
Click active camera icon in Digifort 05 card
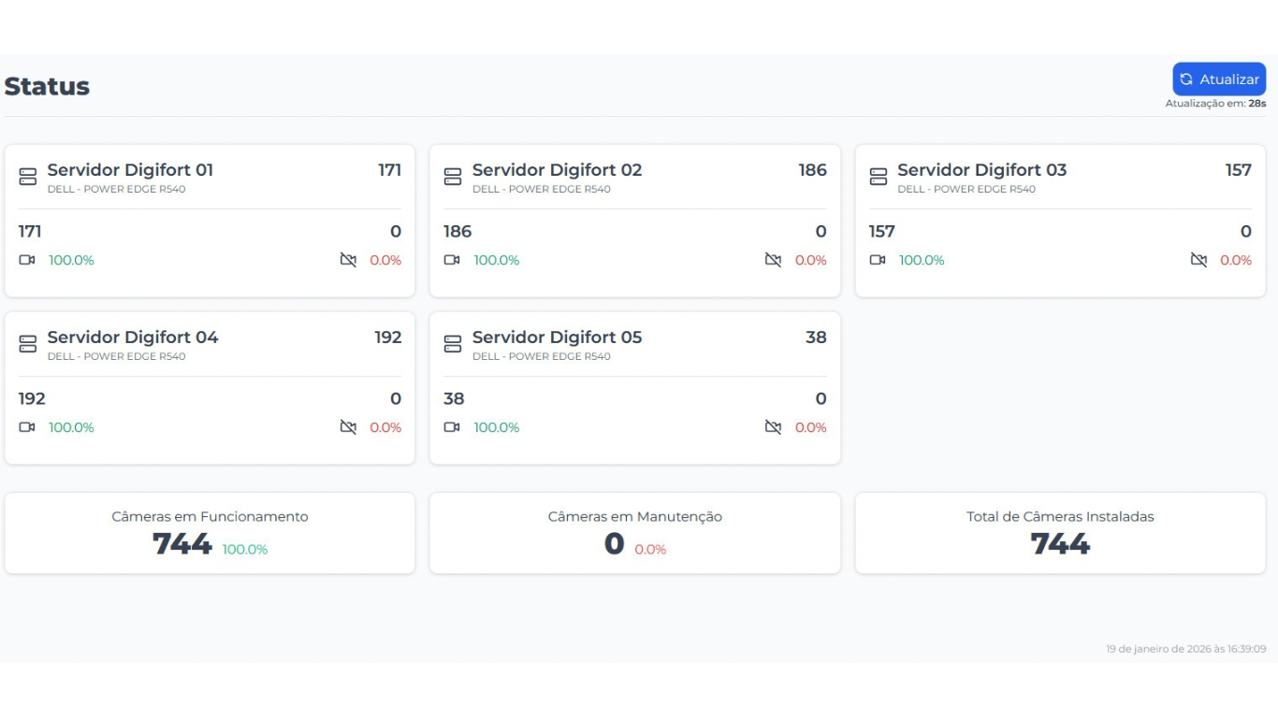452,427
